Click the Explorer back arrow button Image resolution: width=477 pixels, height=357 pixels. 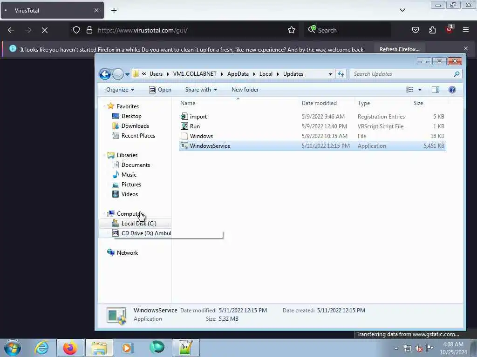[105, 74]
